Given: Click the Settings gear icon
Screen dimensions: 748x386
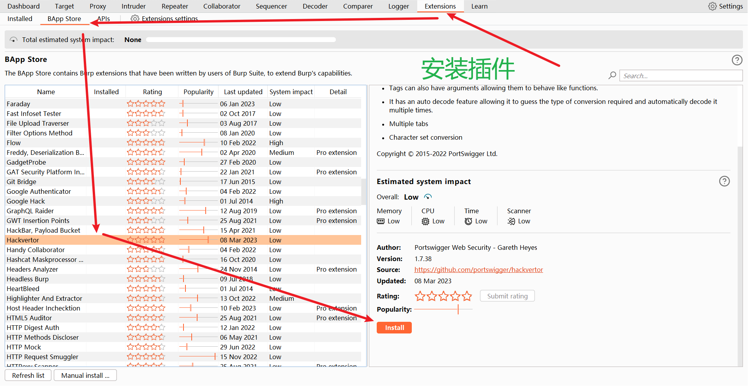Looking at the screenshot, I should pyautogui.click(x=712, y=6).
